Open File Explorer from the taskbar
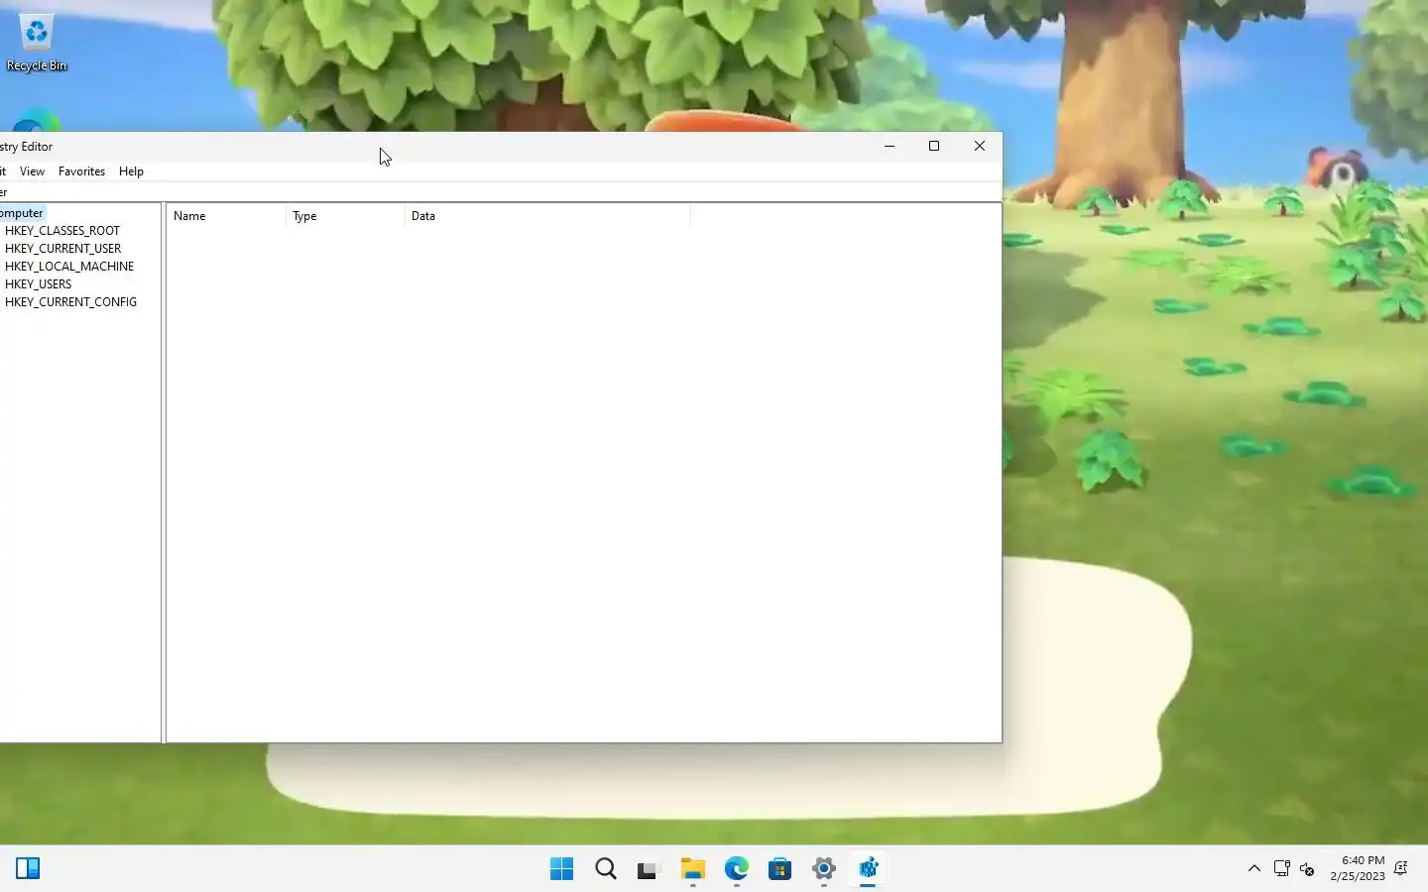Screen dimensions: 1428x892 pyautogui.click(x=692, y=869)
